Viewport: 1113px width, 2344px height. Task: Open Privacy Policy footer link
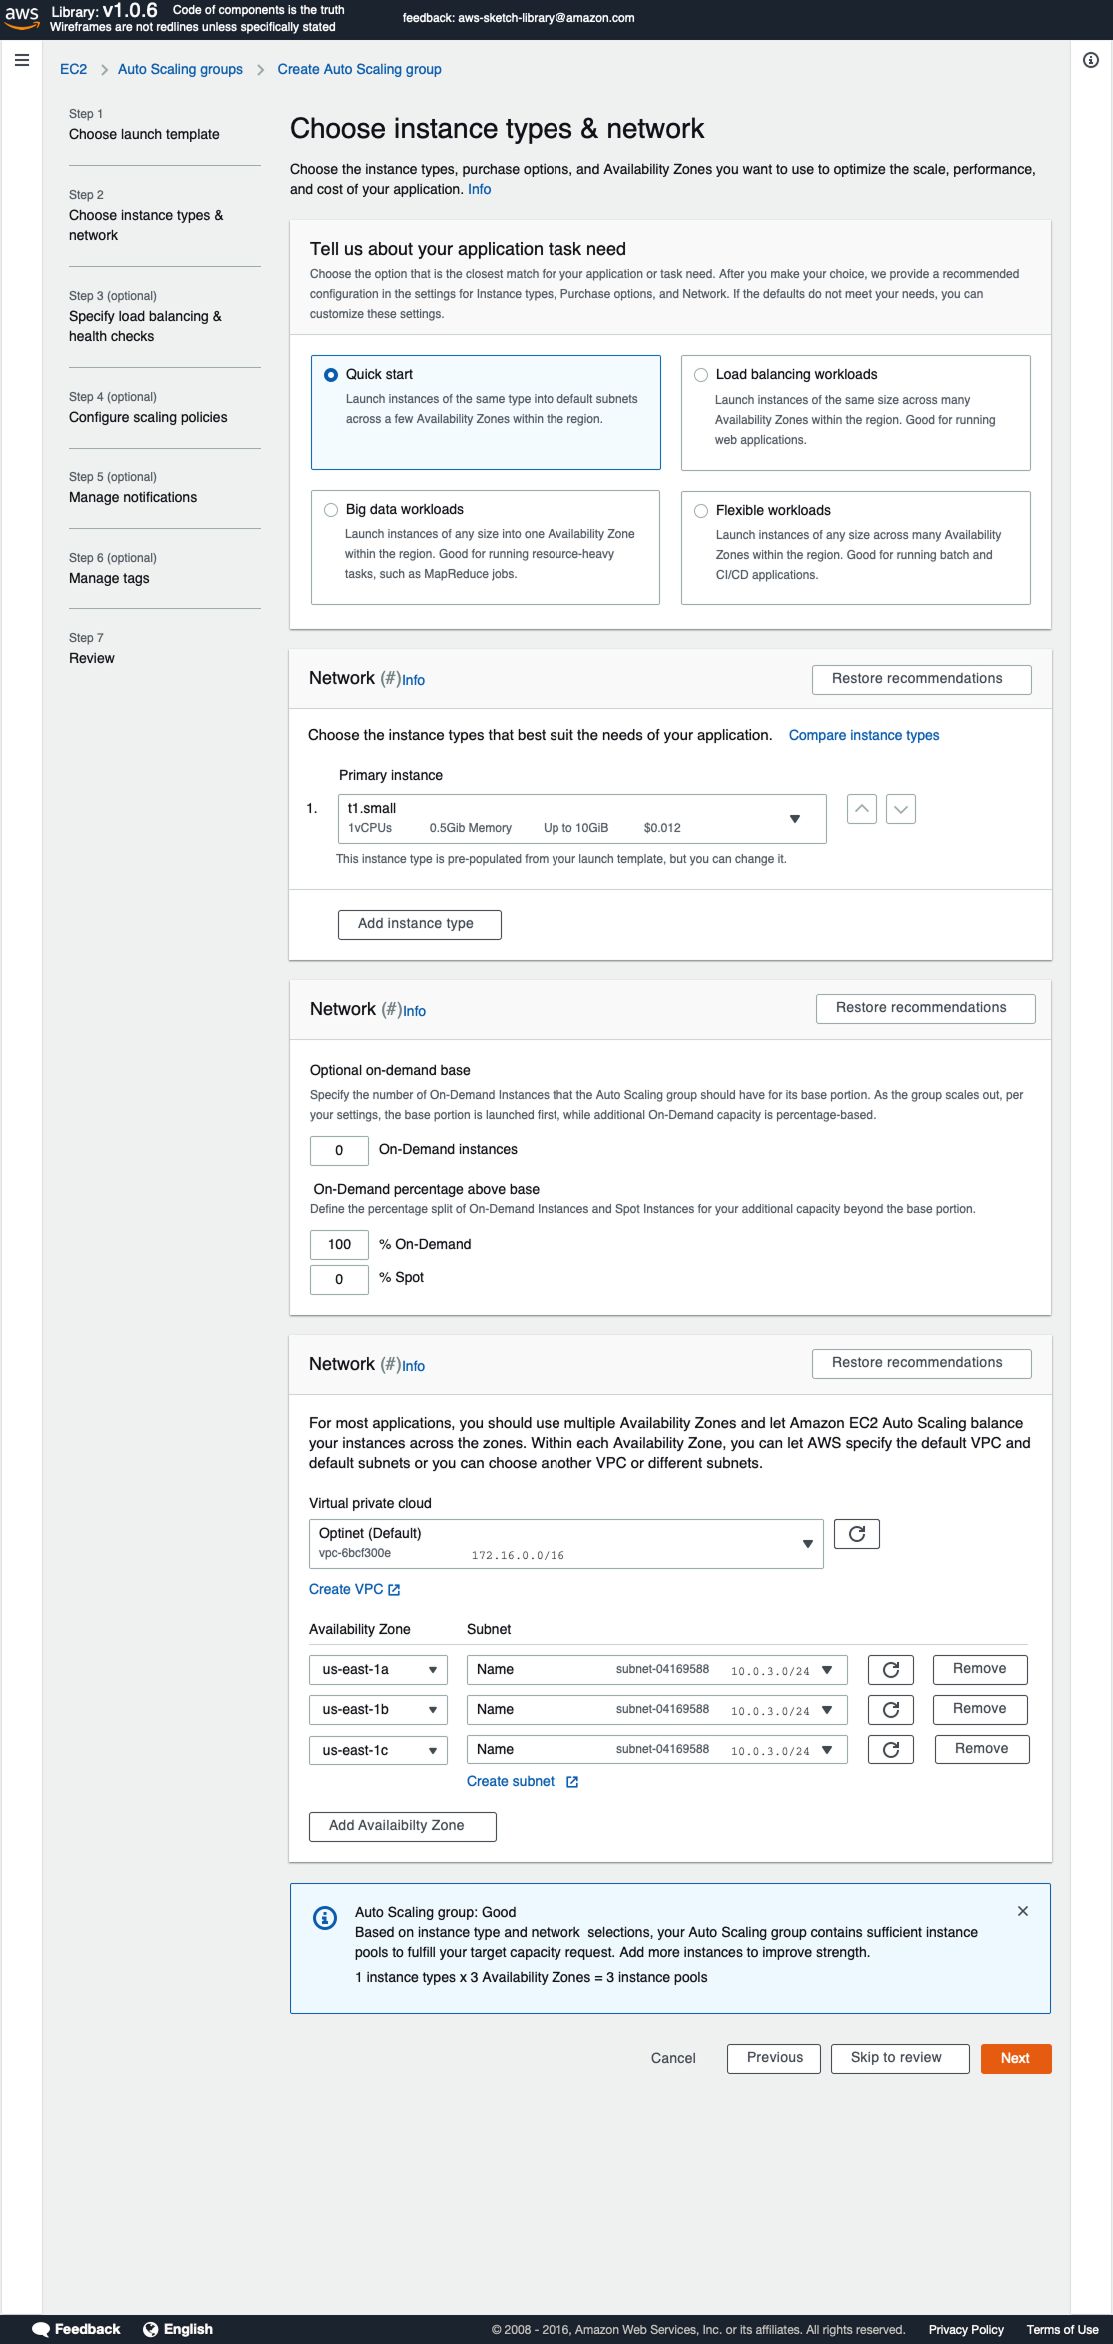966,2330
